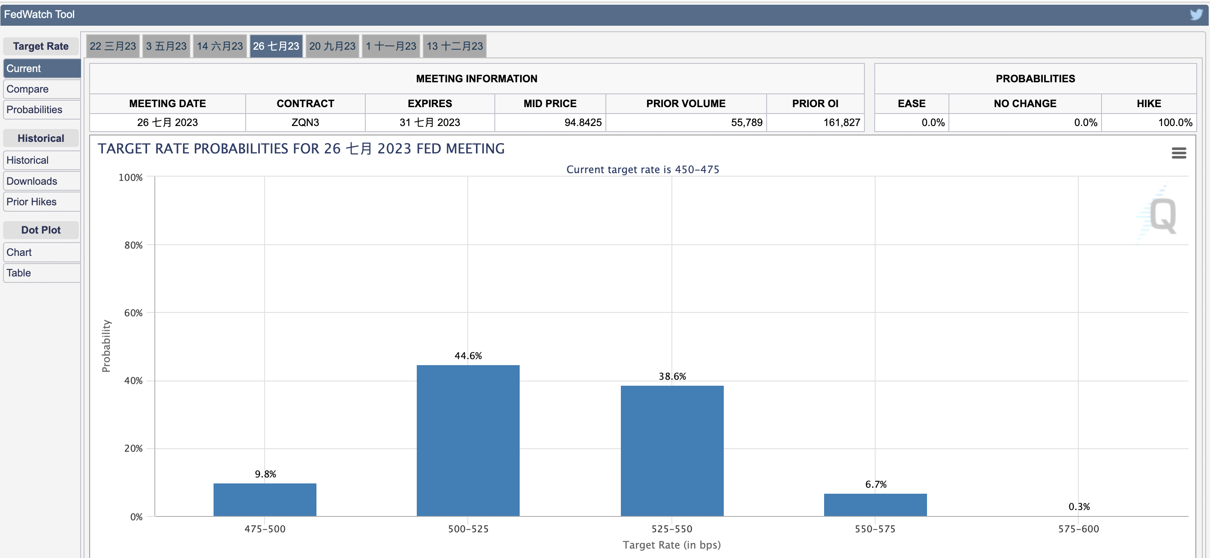
Task: Select the 22 三月23 meeting tab
Action: coord(113,46)
